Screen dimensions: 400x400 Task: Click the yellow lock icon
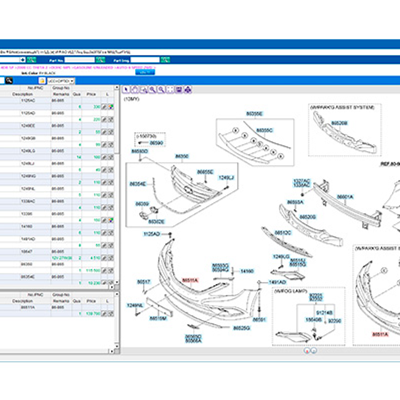click(x=42, y=81)
